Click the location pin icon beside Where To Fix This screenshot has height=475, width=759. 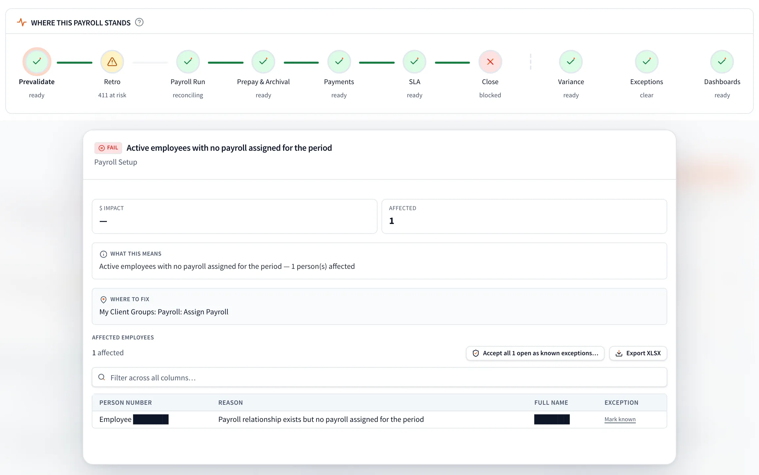pyautogui.click(x=103, y=300)
